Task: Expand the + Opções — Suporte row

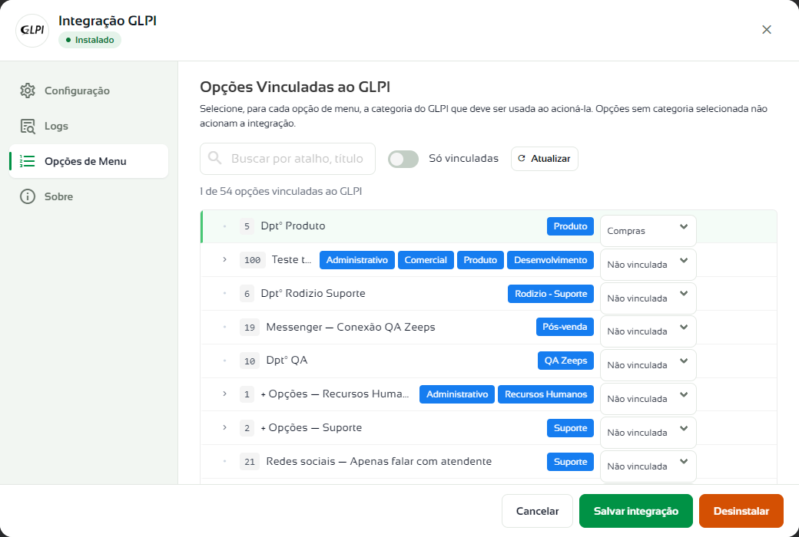Action: [224, 427]
